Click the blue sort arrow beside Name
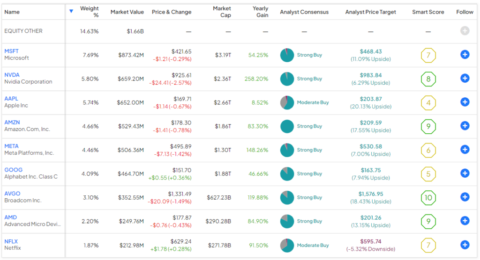480x260 pixels. [x=71, y=11]
